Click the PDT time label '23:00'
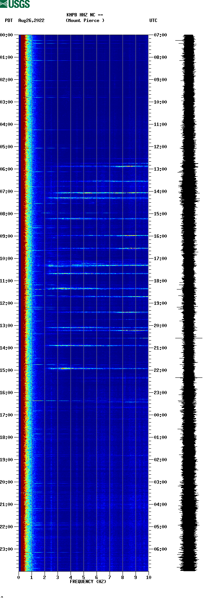Viewport: 205px width, 601px height. tap(6, 549)
